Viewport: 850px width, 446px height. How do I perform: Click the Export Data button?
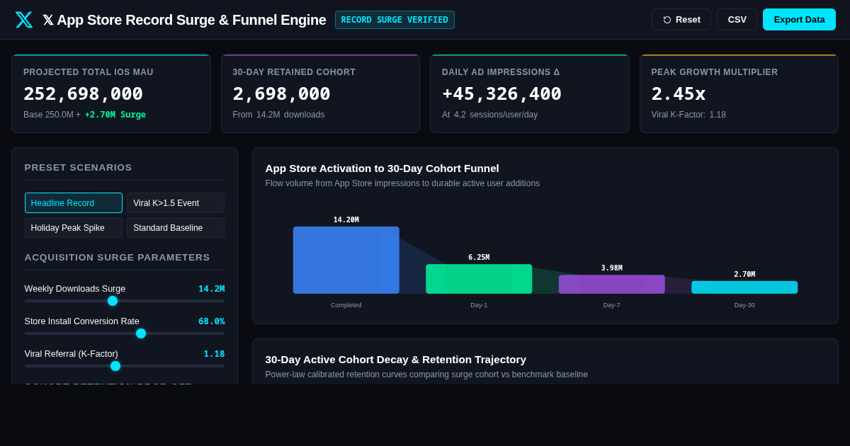799,20
